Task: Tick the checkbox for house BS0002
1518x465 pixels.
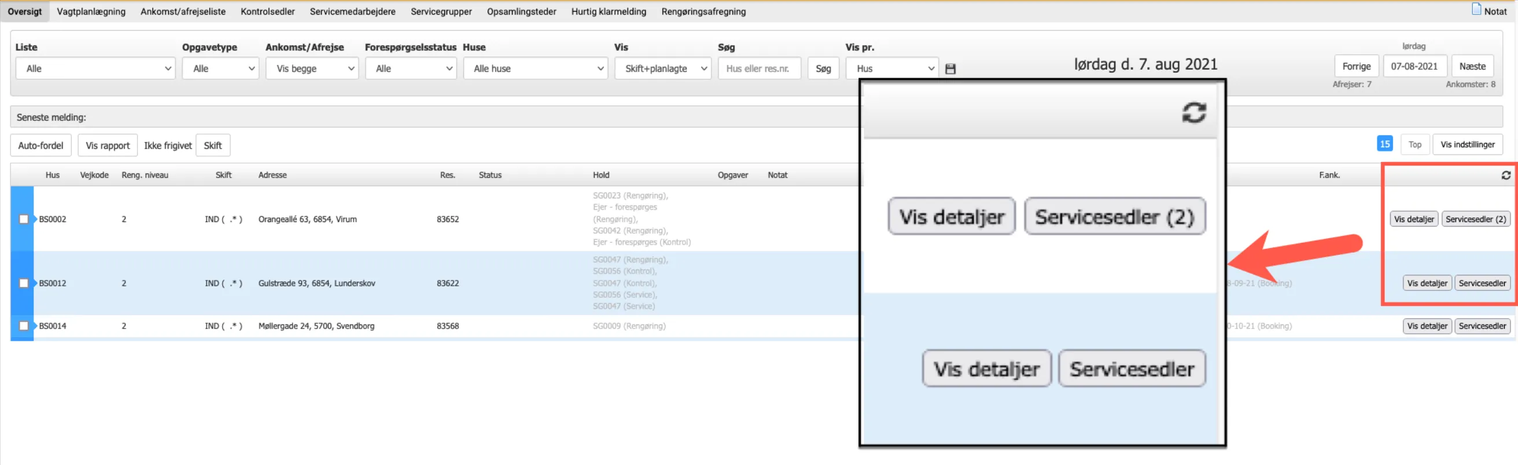Action: click(x=24, y=219)
